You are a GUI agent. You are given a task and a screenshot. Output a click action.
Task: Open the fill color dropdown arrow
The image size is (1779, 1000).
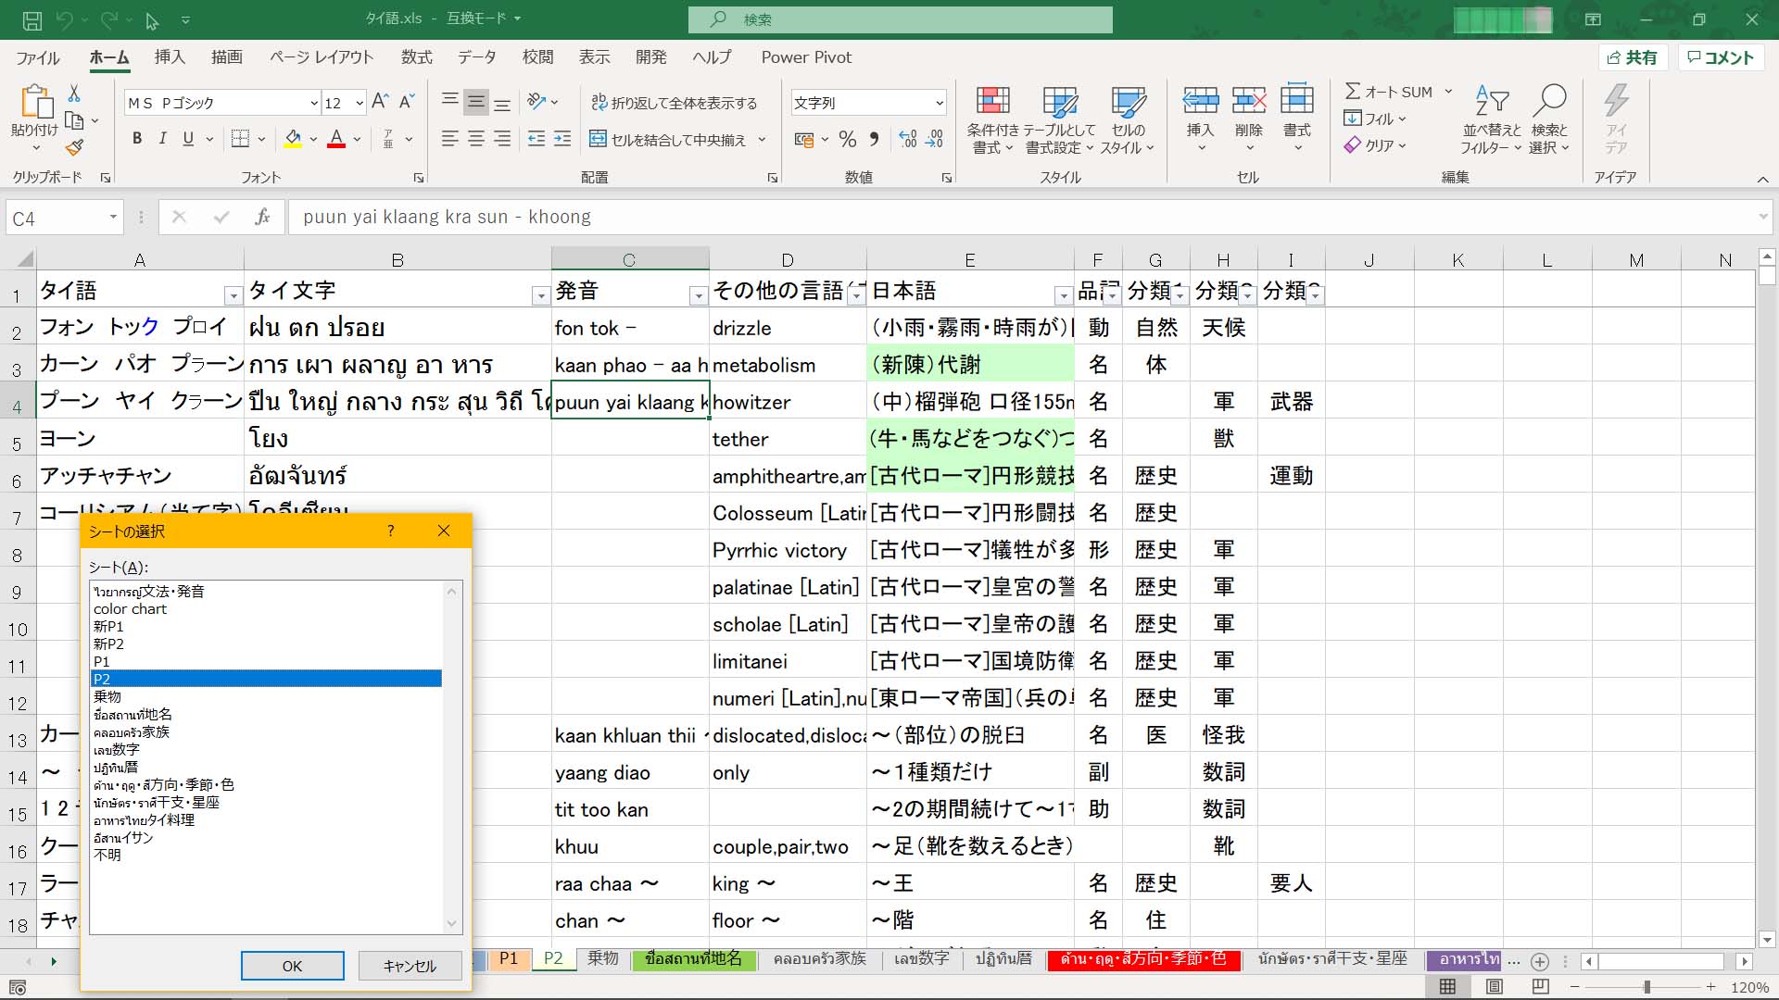coord(313,140)
